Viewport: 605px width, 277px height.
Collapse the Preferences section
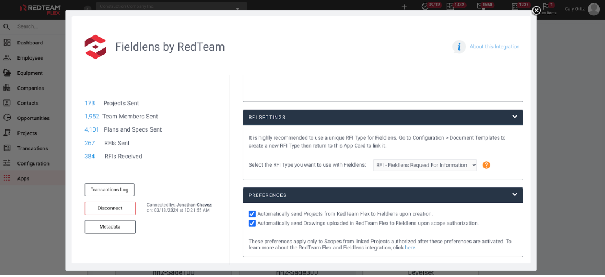[x=514, y=194]
